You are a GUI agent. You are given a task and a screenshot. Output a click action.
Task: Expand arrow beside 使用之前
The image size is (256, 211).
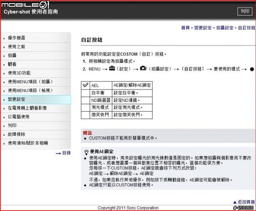click(4, 47)
